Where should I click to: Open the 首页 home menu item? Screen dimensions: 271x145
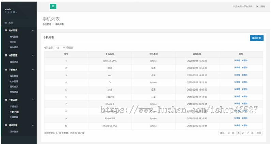9,23
